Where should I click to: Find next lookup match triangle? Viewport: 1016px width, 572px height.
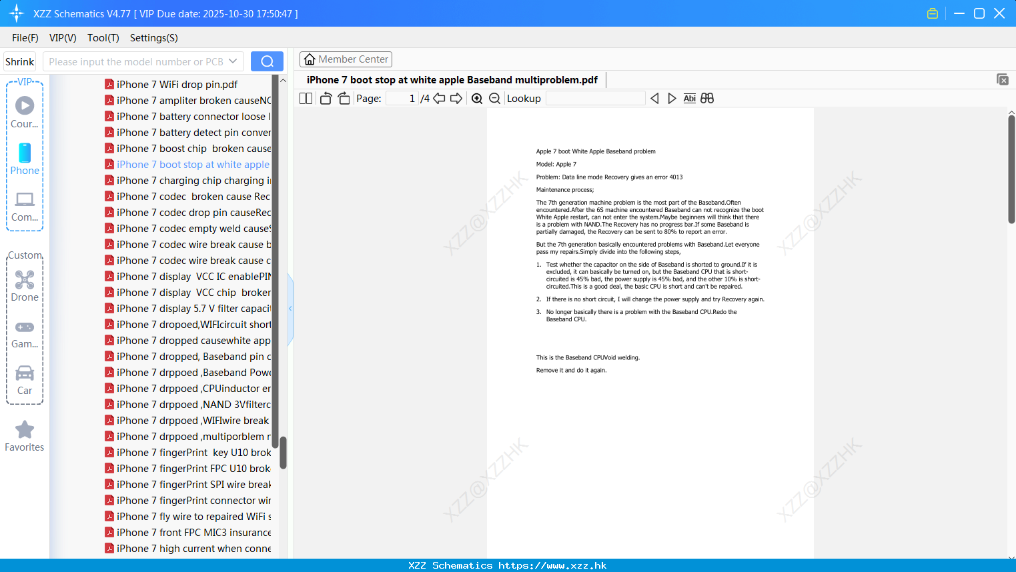(672, 98)
